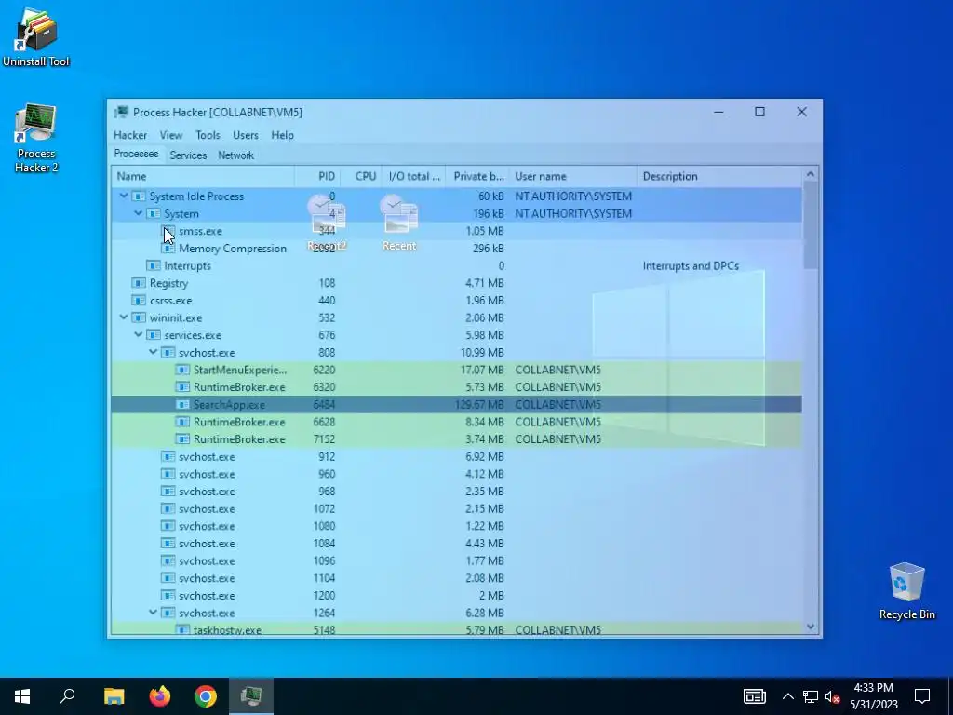
Task: Sort by I/O total column header
Action: (x=414, y=176)
